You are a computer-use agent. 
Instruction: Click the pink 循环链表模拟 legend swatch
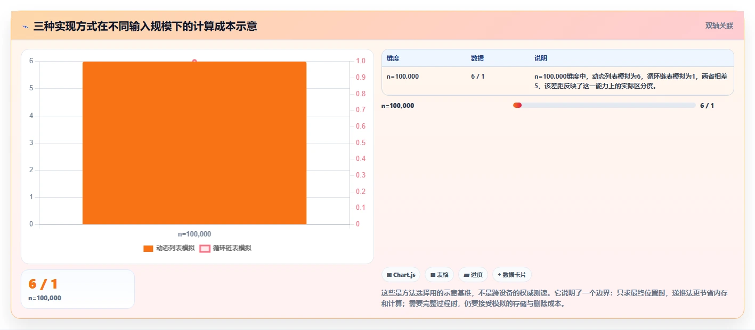point(205,248)
